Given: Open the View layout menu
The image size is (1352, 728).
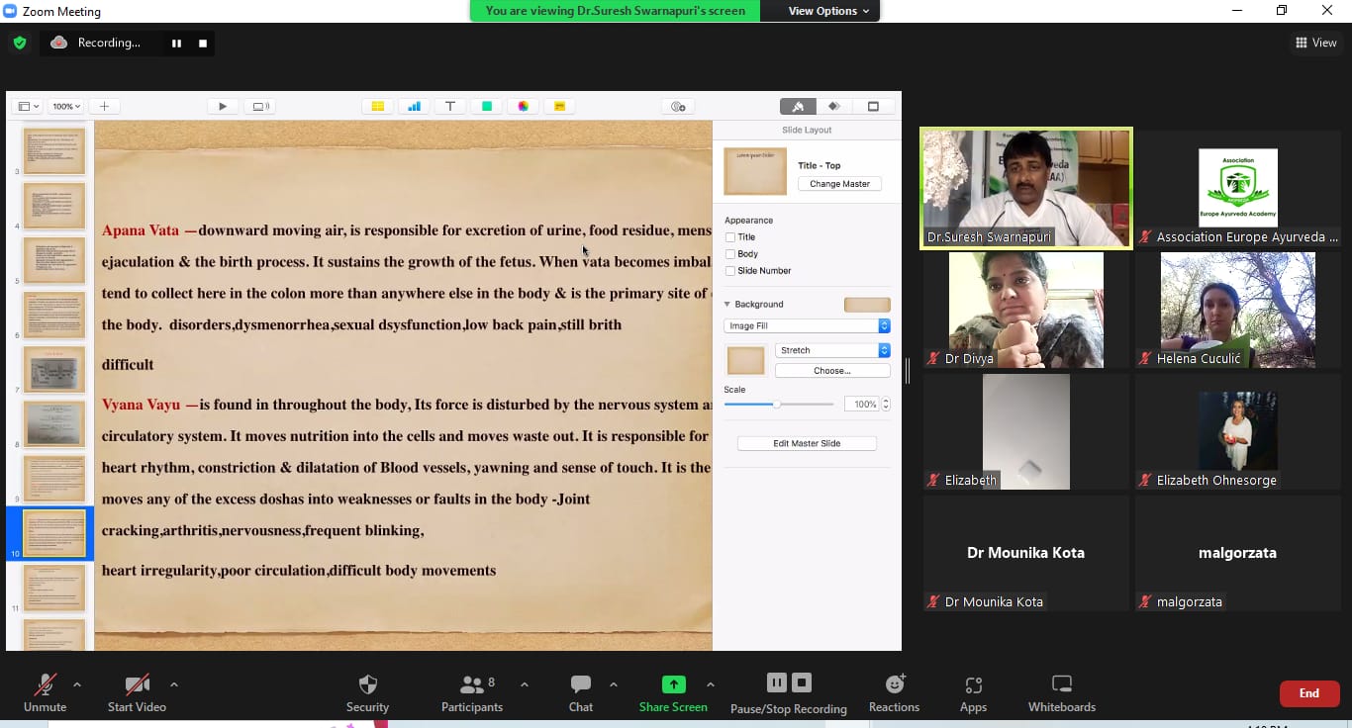Looking at the screenshot, I should [1315, 43].
